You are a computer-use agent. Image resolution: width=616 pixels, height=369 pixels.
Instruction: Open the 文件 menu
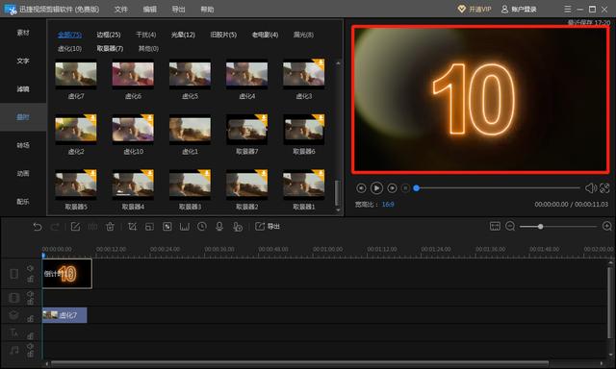click(x=120, y=9)
